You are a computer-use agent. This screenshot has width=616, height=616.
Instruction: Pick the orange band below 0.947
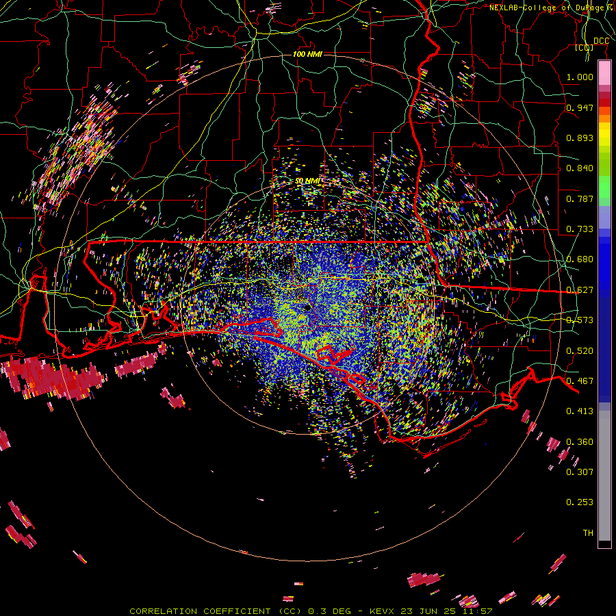tap(604, 118)
